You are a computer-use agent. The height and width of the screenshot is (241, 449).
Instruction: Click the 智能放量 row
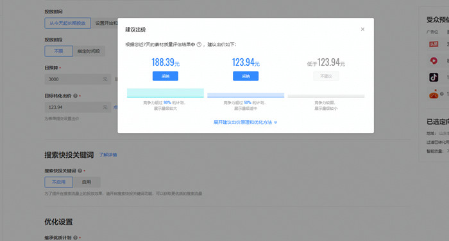coord(437,151)
